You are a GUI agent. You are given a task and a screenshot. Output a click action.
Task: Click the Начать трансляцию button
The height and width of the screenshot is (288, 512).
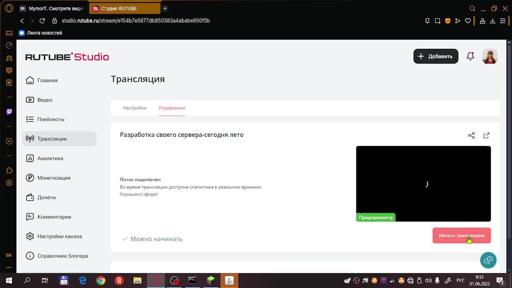[462, 236]
